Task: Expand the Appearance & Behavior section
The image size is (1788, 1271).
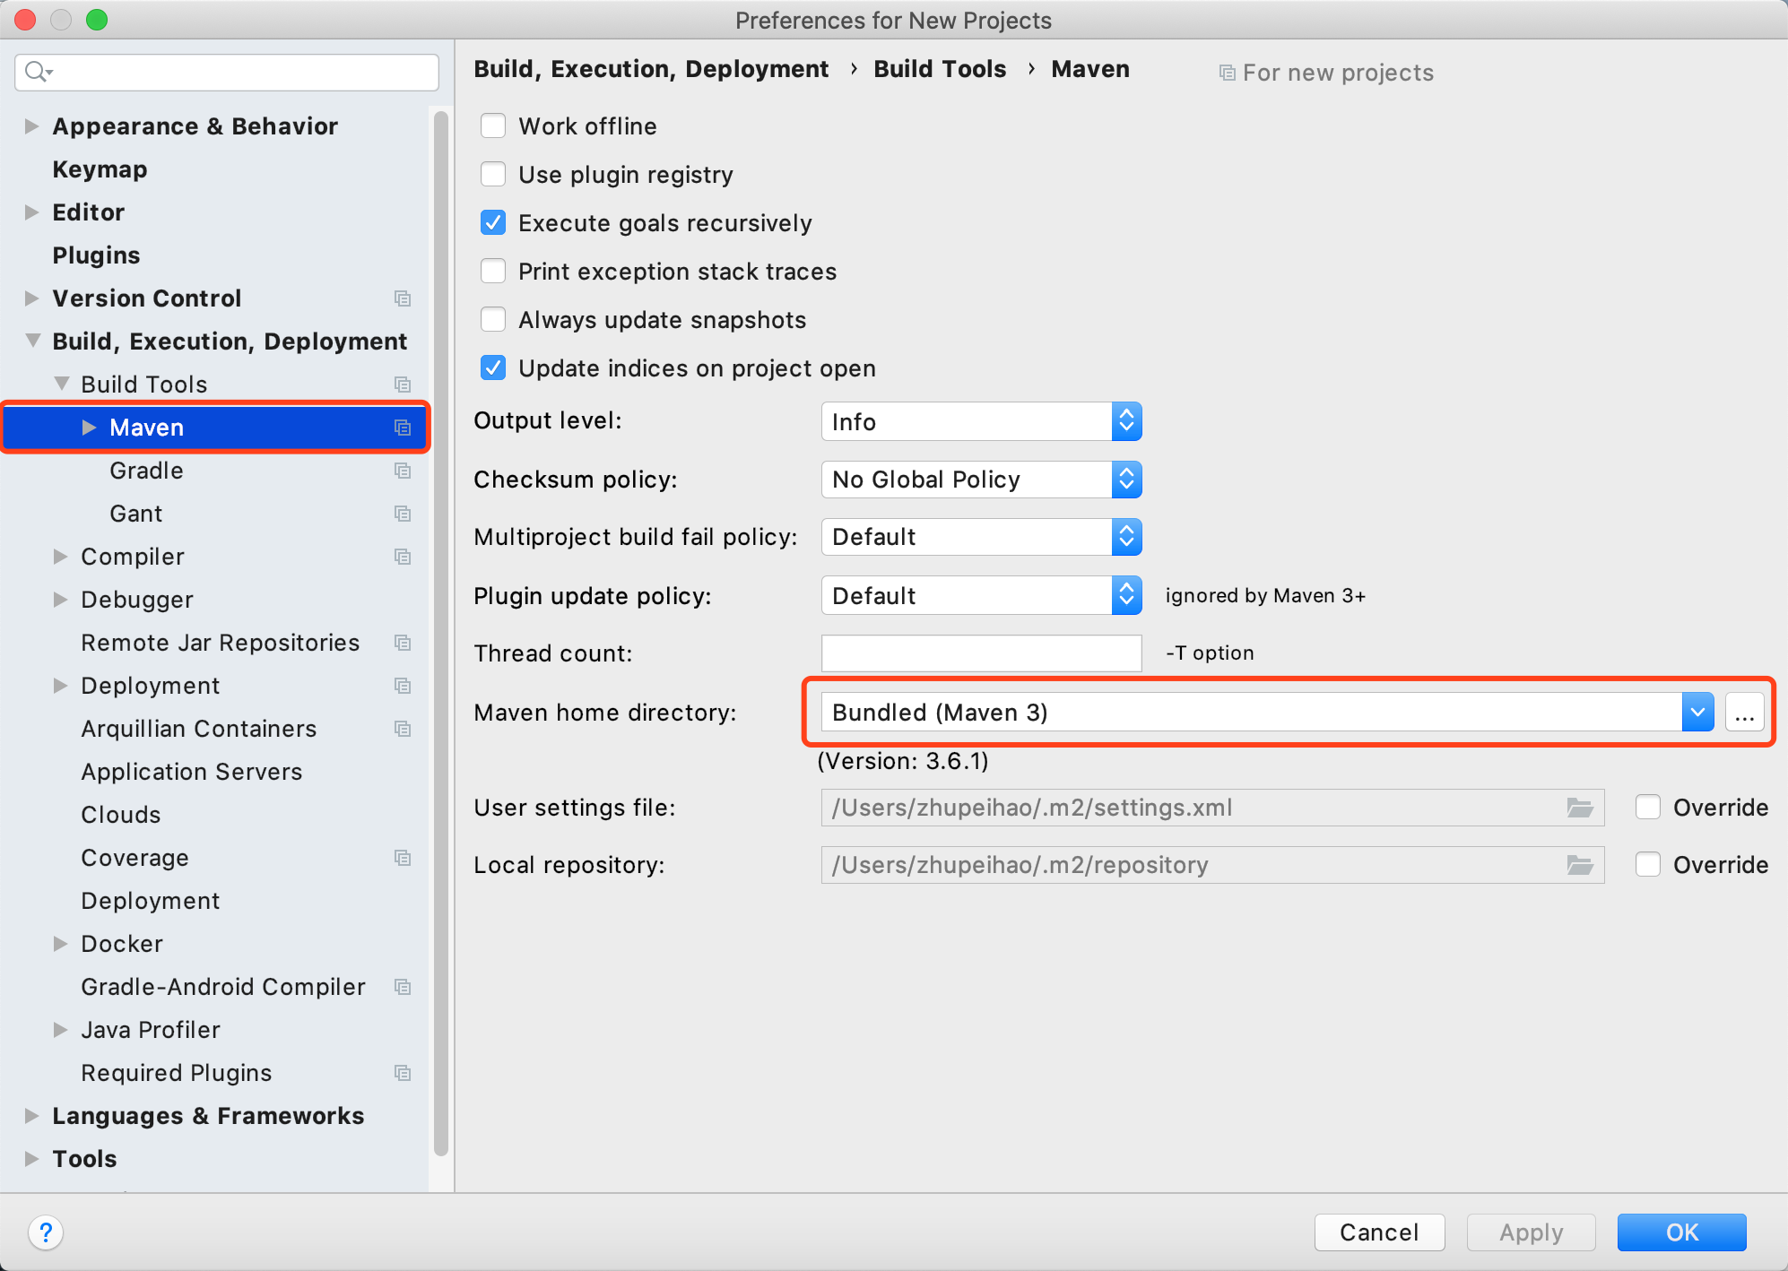Action: click(31, 126)
